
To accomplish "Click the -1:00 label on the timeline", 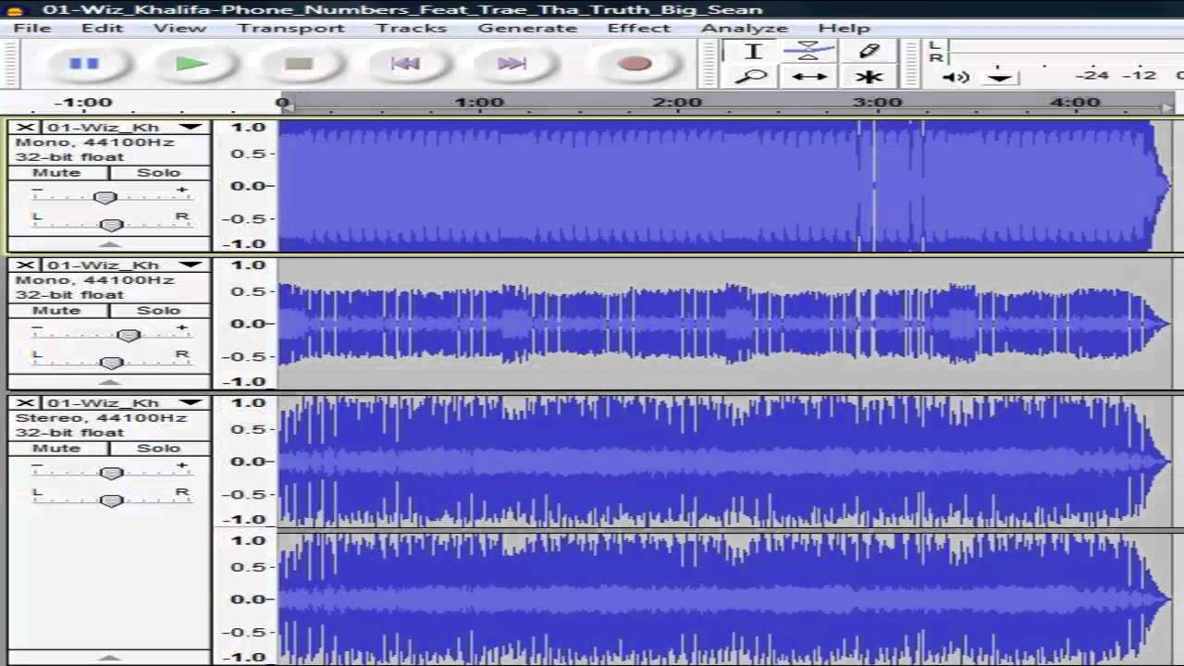I will pyautogui.click(x=83, y=102).
